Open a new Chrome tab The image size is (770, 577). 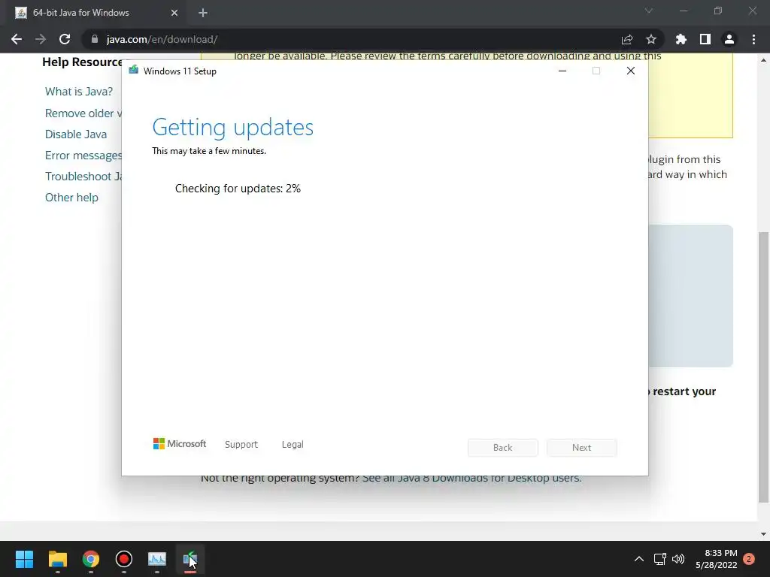[203, 13]
